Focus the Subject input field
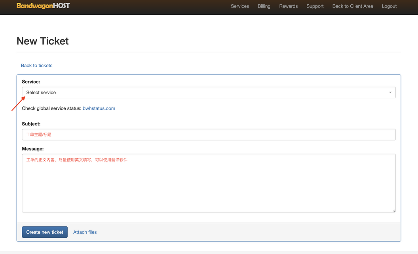The height and width of the screenshot is (254, 418). tap(208, 135)
